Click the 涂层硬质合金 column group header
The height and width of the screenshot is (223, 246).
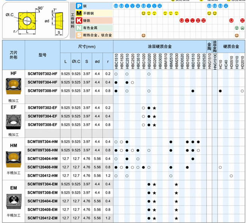tap(160, 46)
